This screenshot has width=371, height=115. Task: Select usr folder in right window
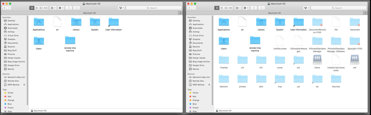coord(299,79)
